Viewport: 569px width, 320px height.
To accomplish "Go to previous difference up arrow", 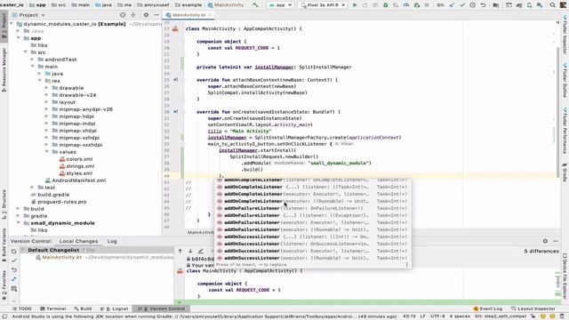I will (x=180, y=251).
